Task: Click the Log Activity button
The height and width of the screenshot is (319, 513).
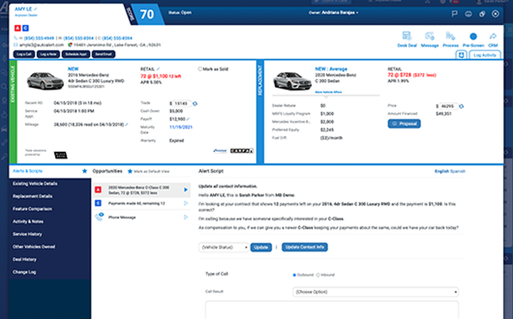Action: tap(485, 55)
